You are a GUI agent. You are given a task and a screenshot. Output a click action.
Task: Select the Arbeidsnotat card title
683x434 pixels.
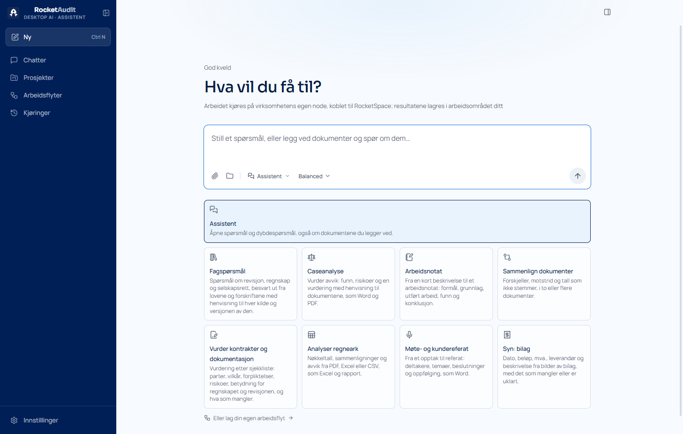(424, 271)
